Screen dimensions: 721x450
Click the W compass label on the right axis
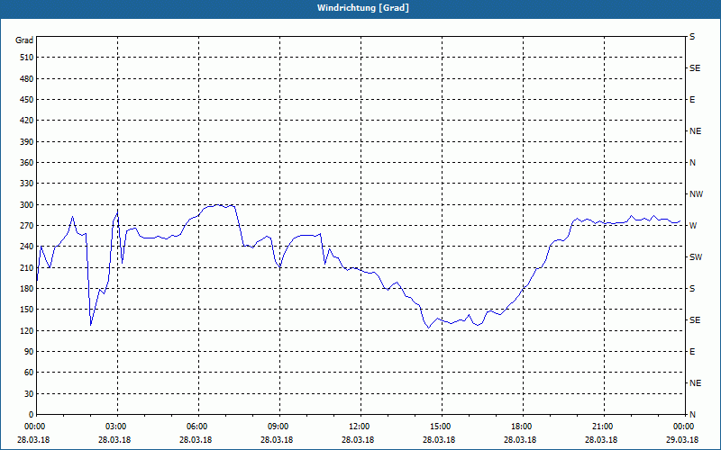click(693, 226)
